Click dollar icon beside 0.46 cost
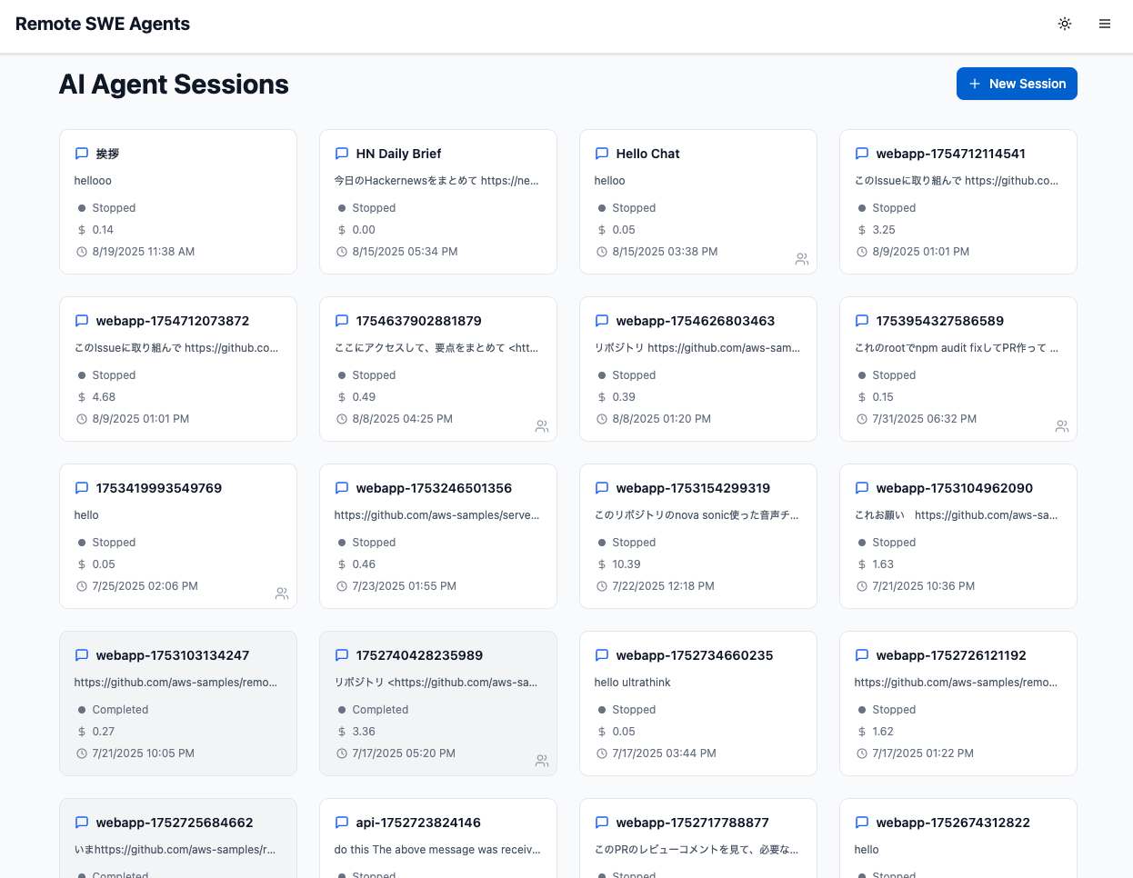 pos(342,564)
